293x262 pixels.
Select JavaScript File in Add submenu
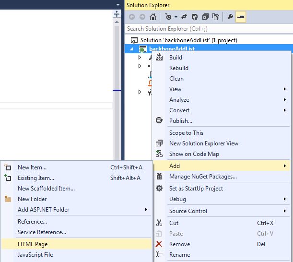coord(76,255)
